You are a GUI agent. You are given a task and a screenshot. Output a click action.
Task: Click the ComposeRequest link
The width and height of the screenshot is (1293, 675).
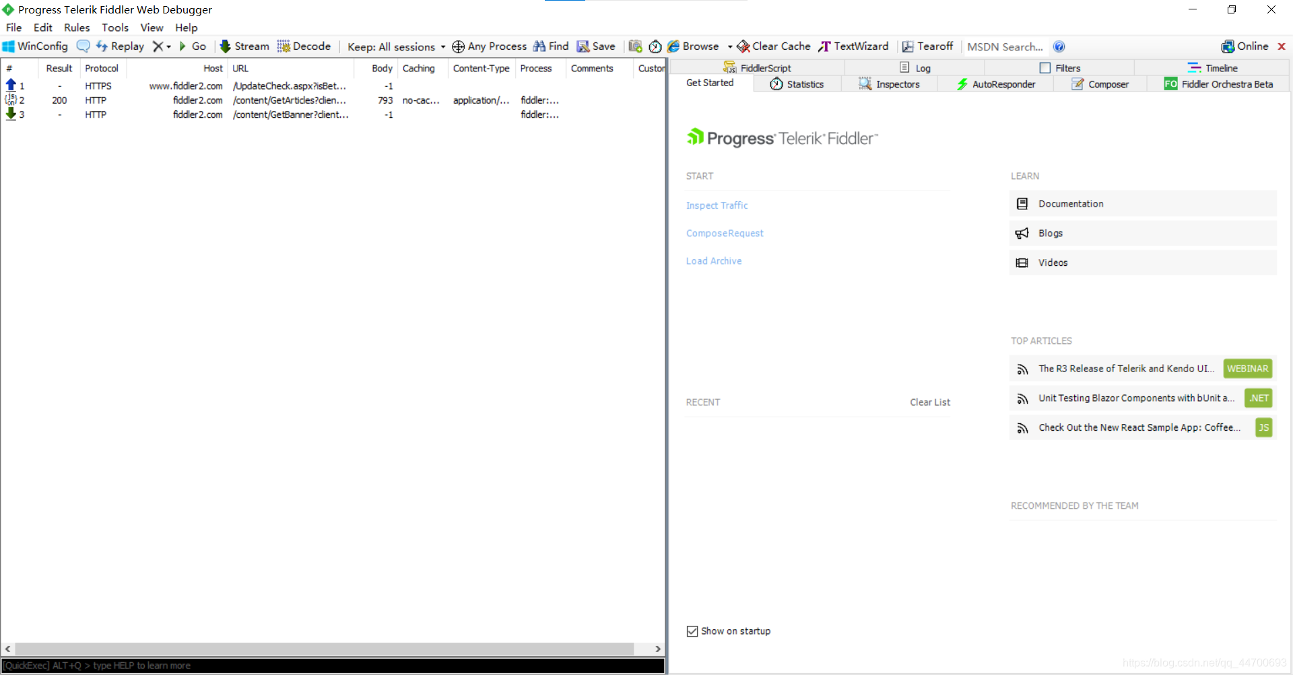pos(725,233)
